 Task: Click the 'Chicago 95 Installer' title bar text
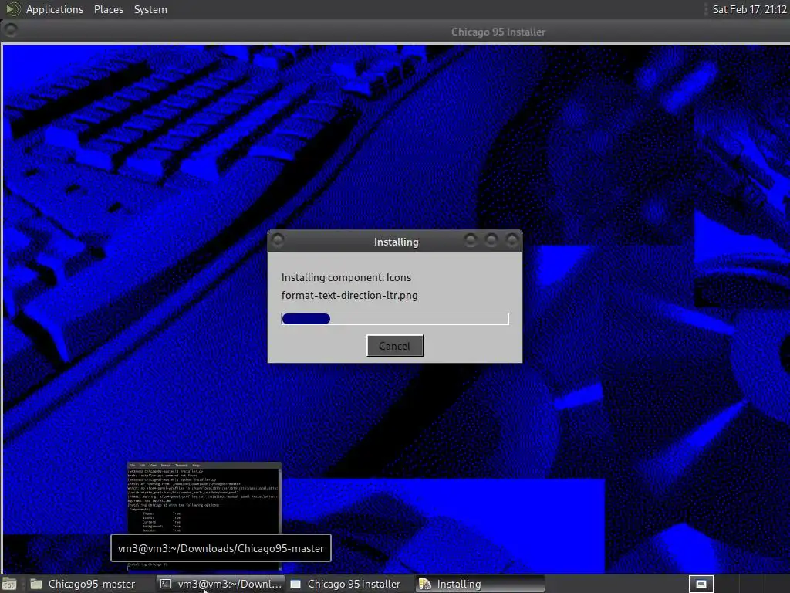(x=498, y=32)
